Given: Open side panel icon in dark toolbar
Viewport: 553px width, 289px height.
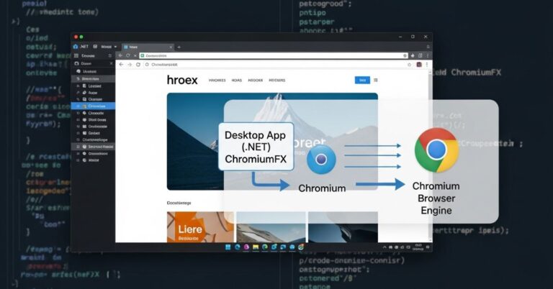Looking at the screenshot, I should pyautogui.click(x=420, y=55).
